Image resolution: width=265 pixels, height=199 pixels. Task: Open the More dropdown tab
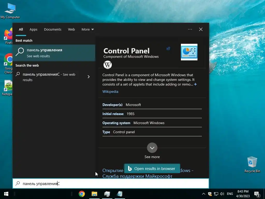[87, 29]
